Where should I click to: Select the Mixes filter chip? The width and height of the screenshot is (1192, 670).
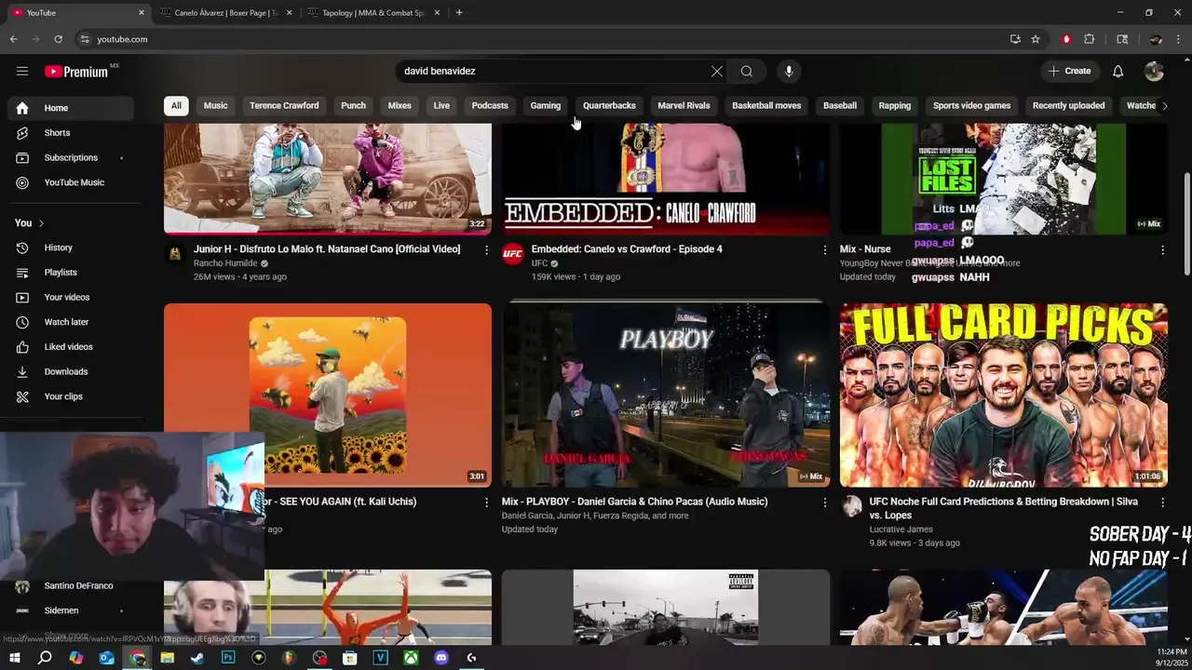click(400, 106)
